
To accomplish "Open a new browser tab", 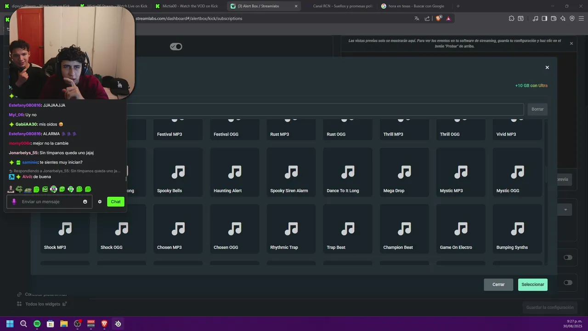I will pos(458,6).
